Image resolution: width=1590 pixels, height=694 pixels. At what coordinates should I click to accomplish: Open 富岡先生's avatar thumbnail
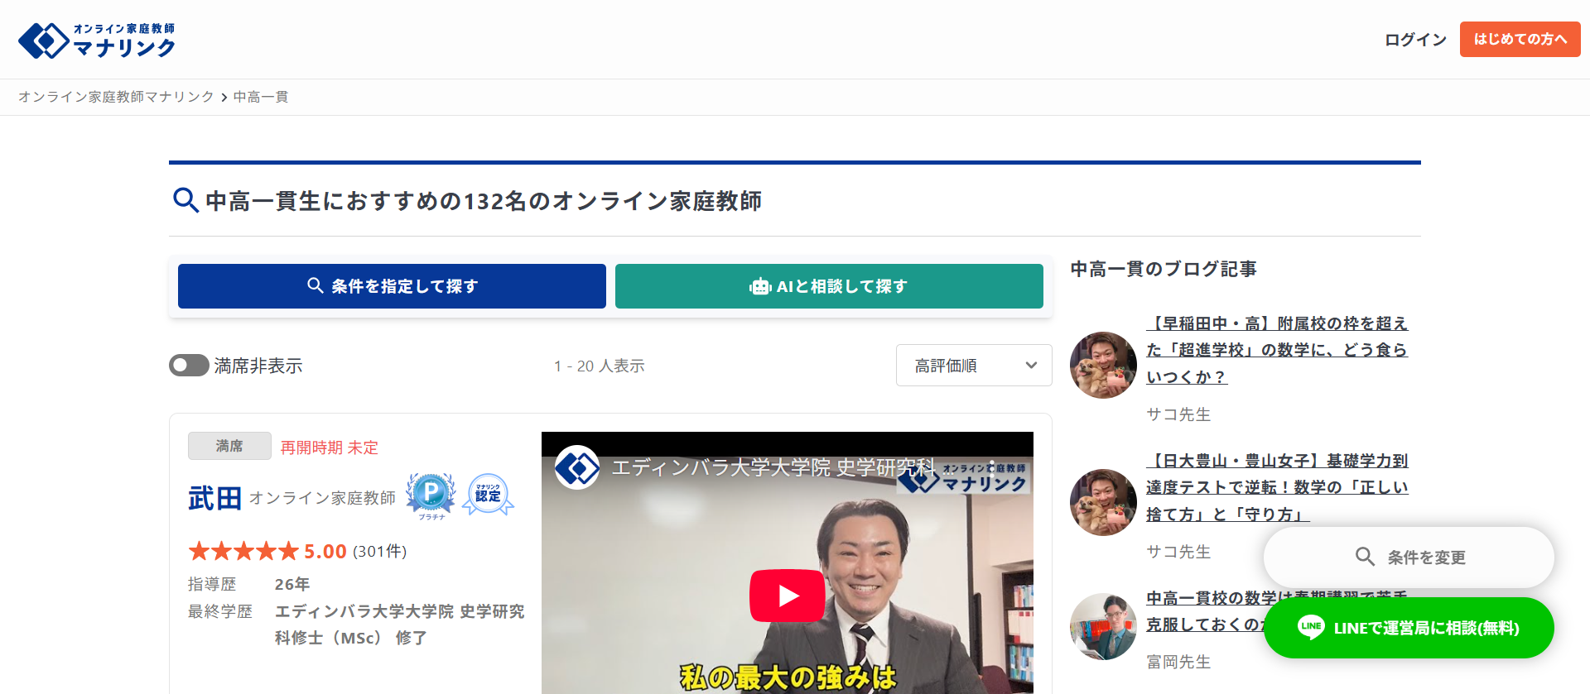1103,626
